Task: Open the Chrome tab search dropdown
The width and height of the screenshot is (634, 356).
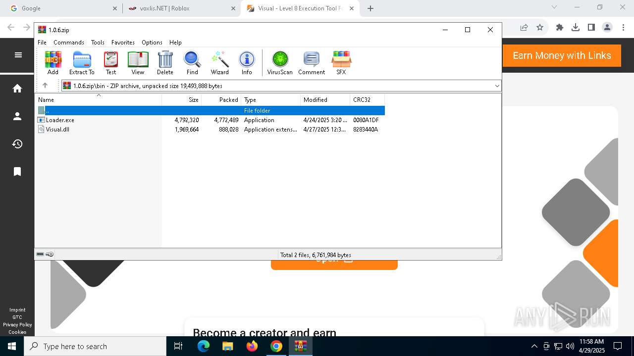Action: click(554, 7)
